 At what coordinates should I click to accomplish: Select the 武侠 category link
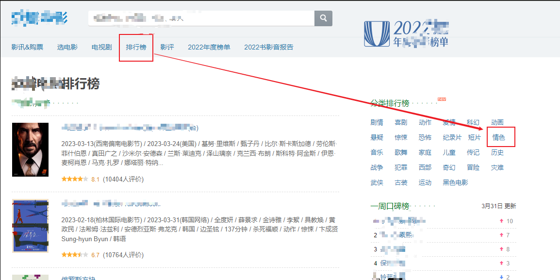pyautogui.click(x=377, y=182)
